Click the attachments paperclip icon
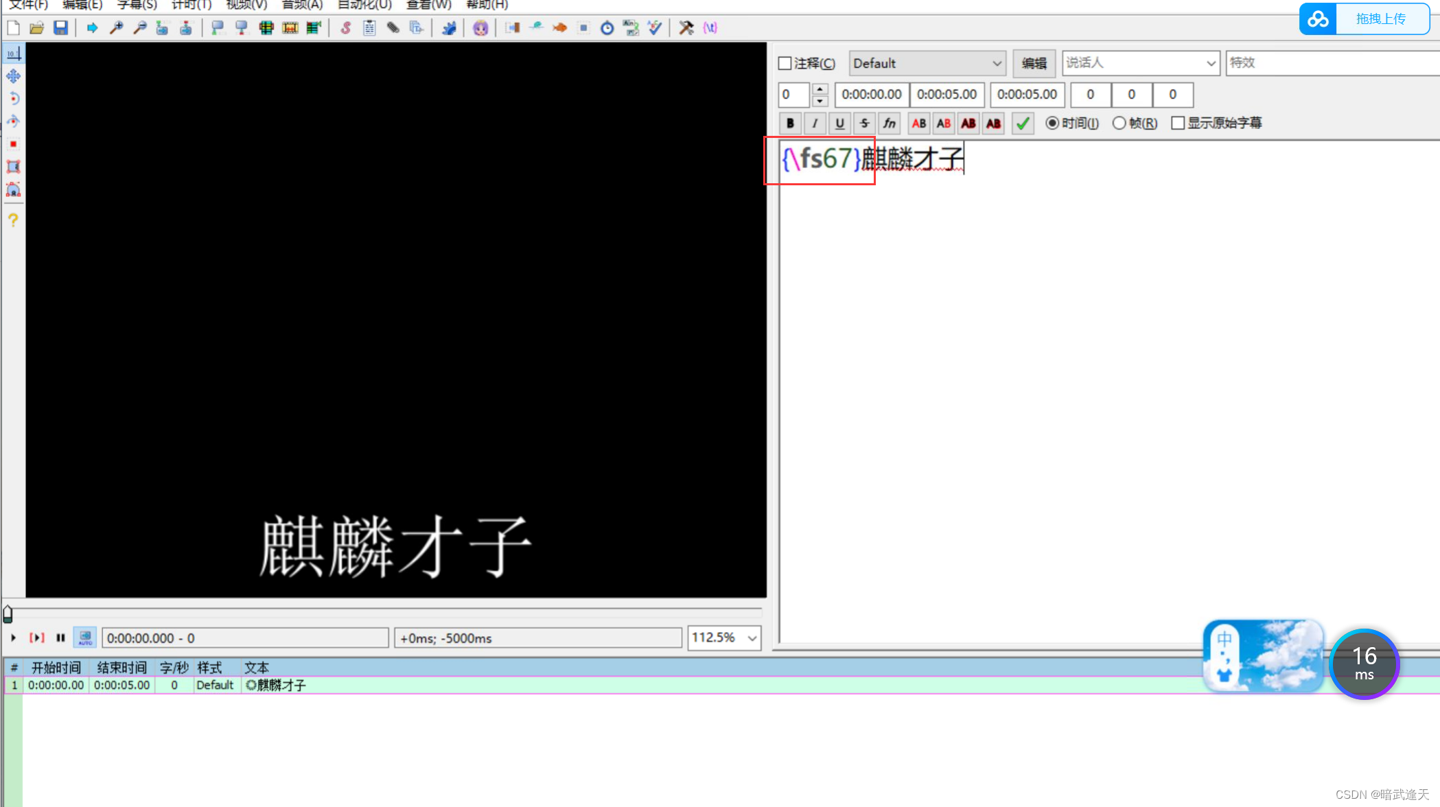1440x807 pixels. coord(393,27)
